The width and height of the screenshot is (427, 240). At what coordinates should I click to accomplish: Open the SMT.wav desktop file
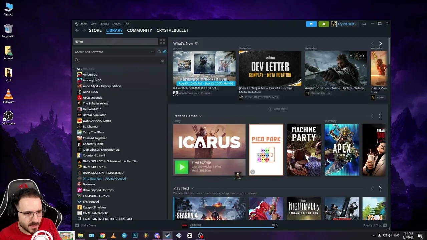pos(8,96)
